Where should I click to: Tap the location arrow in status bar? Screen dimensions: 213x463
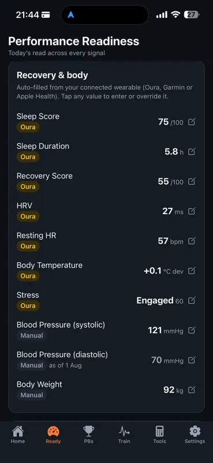point(70,15)
